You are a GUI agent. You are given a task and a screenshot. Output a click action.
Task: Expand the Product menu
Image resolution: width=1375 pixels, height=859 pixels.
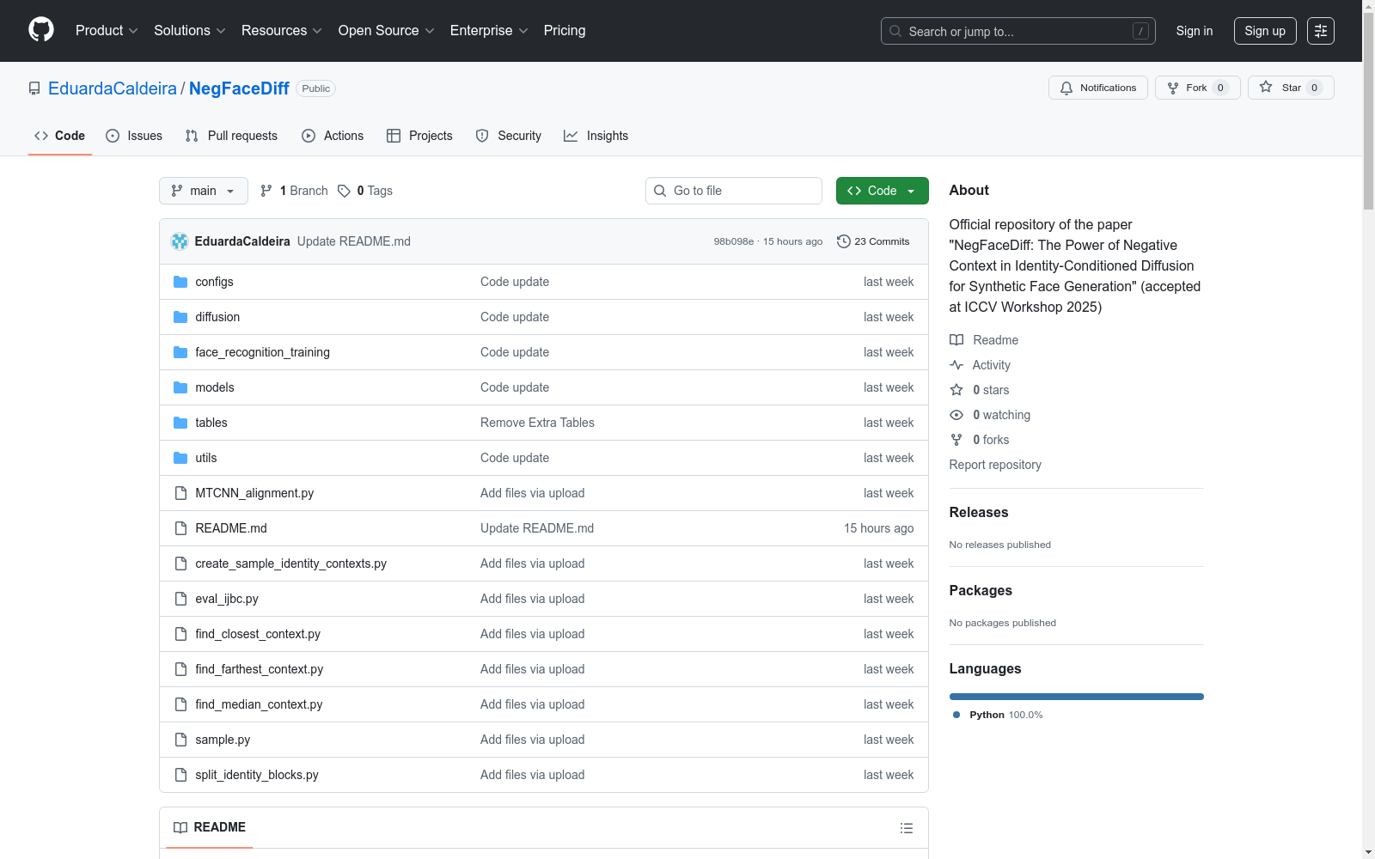click(x=107, y=30)
